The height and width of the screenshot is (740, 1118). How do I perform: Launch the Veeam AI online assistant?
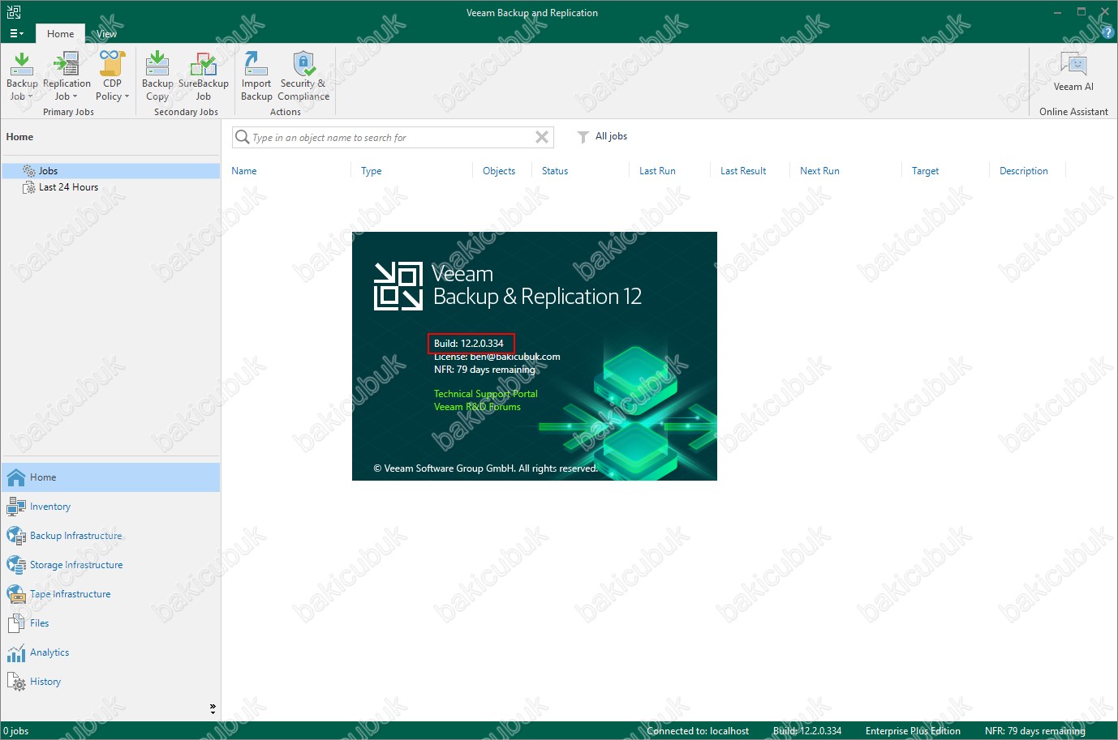[x=1073, y=72]
